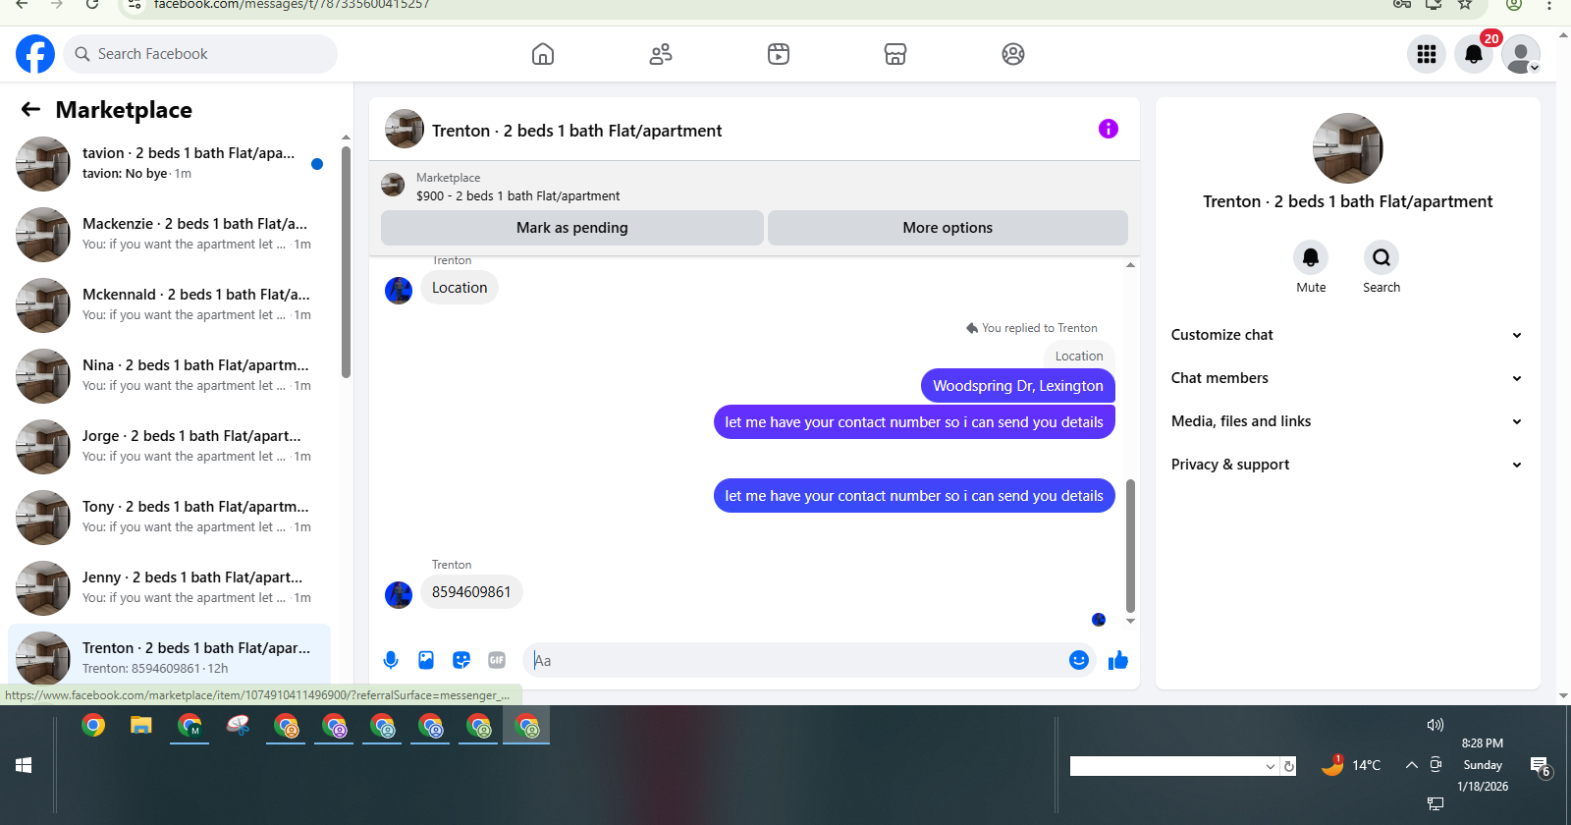This screenshot has width=1571, height=825.
Task: Open Jenny's conversation
Action: (x=170, y=588)
